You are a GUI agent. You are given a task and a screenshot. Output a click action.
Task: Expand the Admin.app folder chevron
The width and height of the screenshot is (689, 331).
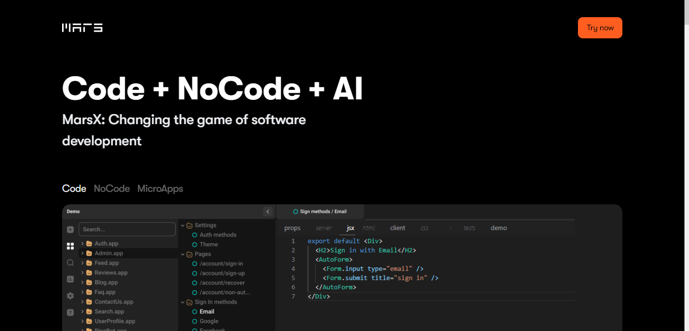82,253
